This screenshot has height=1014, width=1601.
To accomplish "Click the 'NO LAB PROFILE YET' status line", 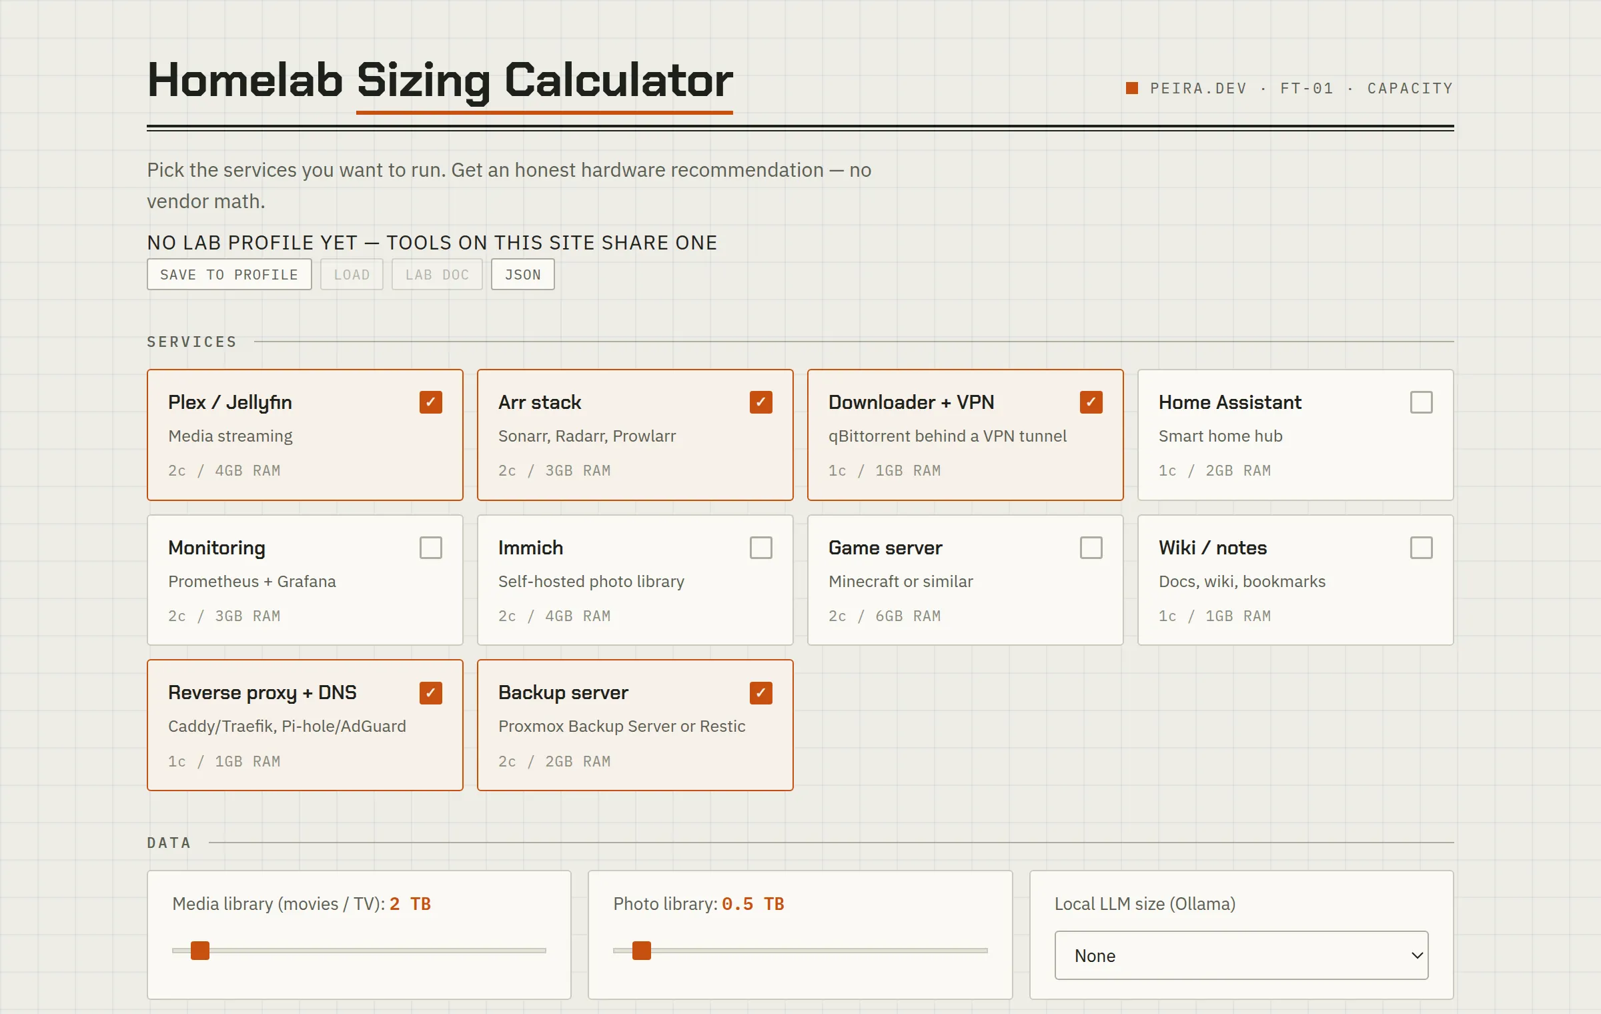I will pos(432,242).
